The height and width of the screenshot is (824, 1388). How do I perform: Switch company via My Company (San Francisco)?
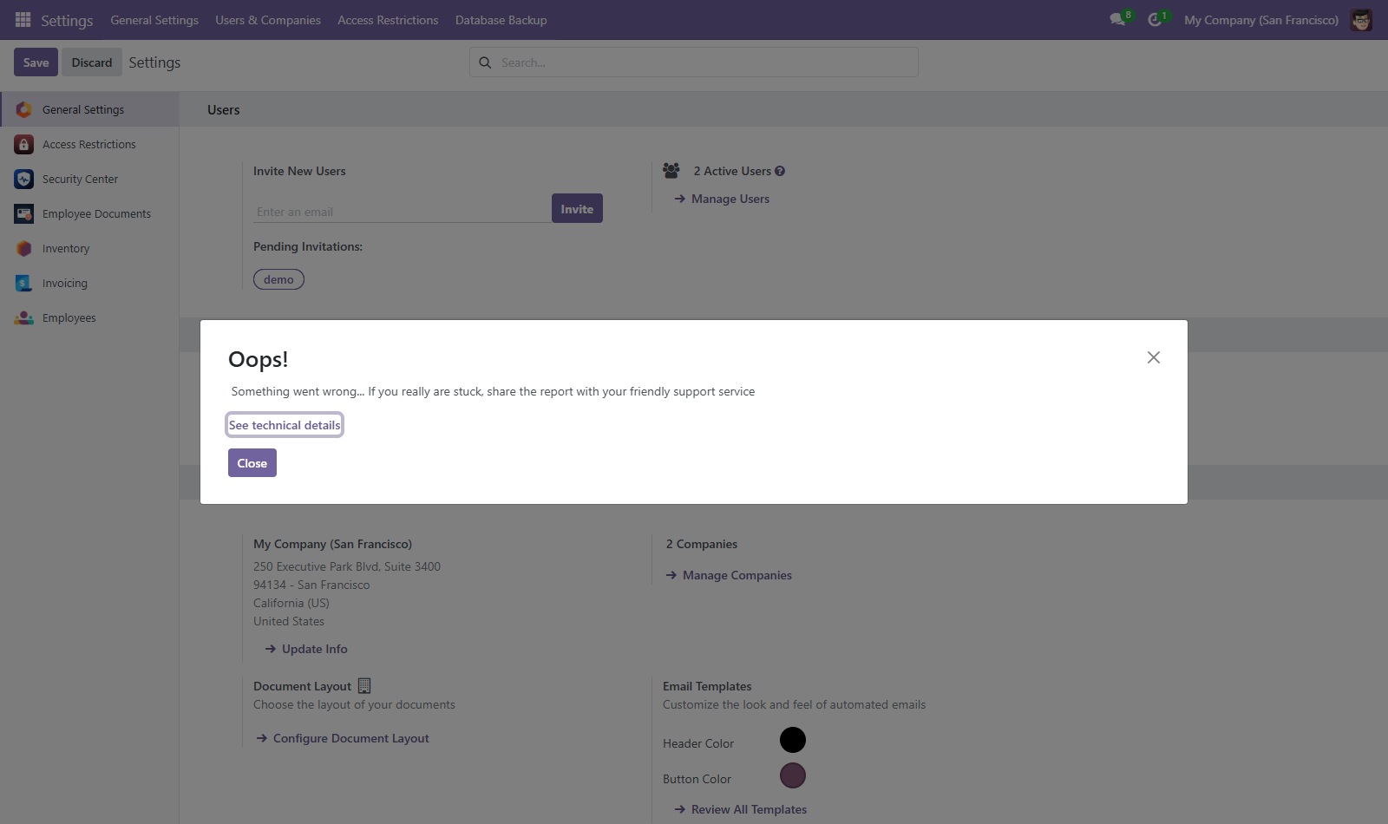1261,20
